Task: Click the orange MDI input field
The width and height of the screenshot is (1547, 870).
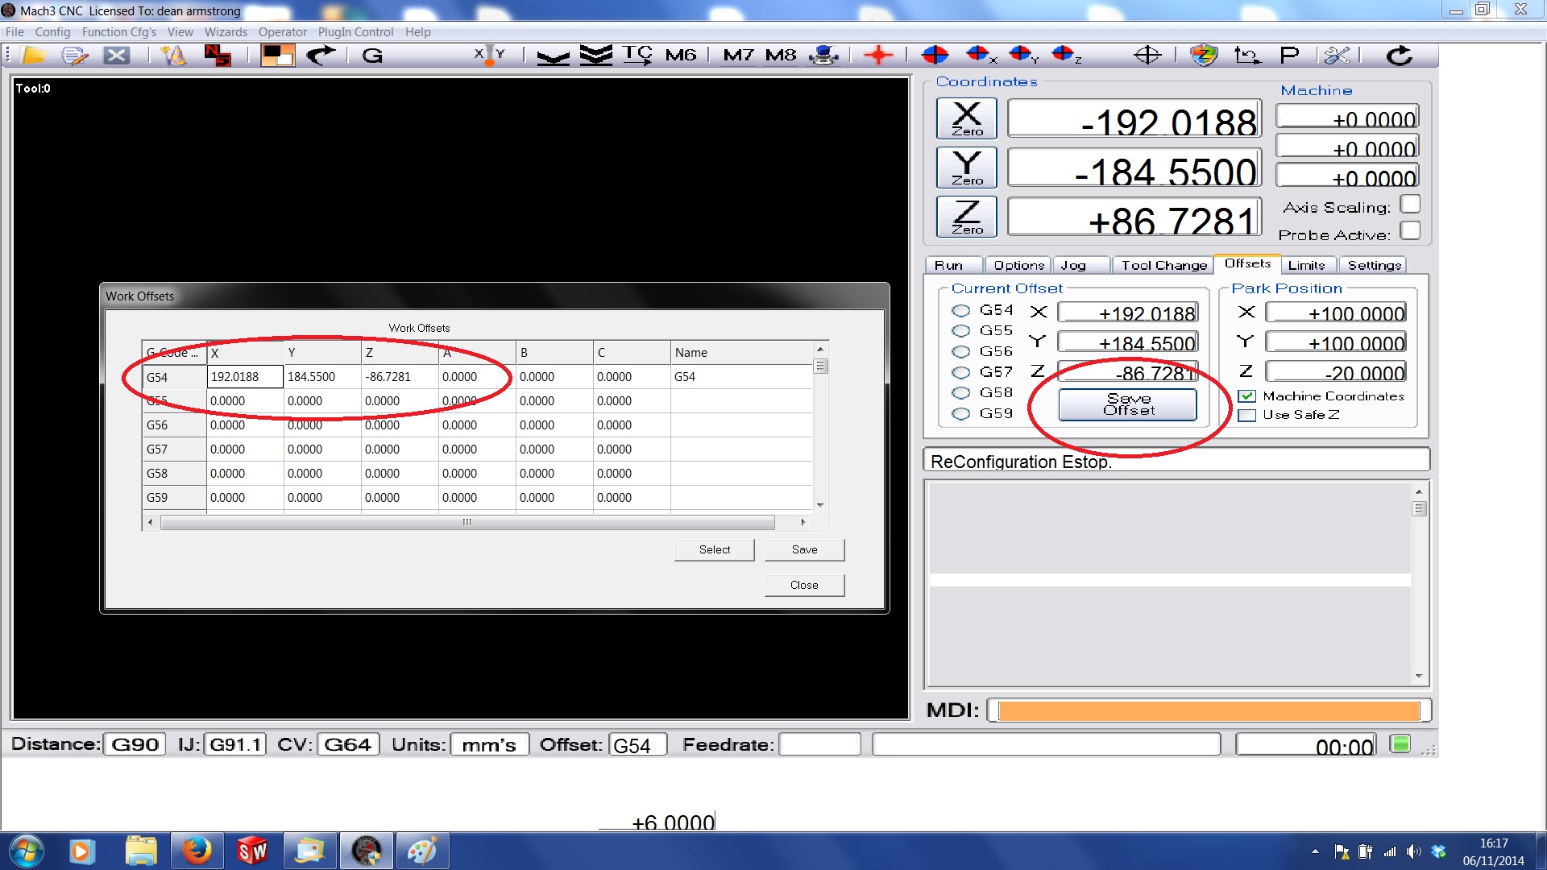Action: [x=1208, y=710]
